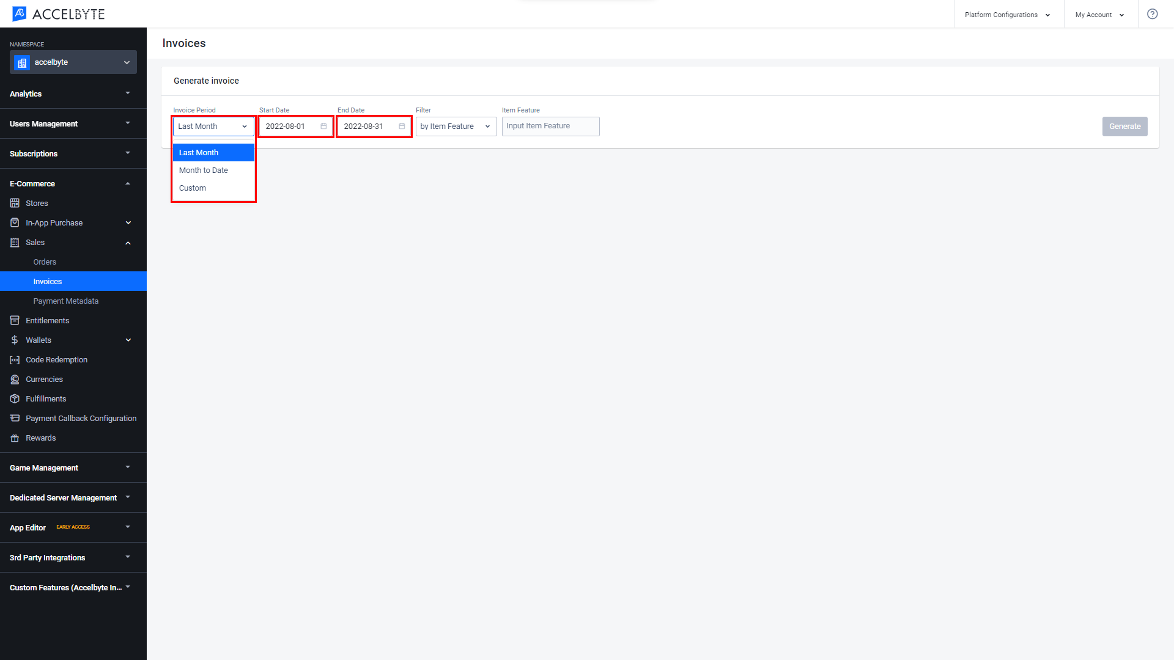The height and width of the screenshot is (660, 1174).
Task: Expand the Invoice Period dropdown
Action: coord(213,126)
